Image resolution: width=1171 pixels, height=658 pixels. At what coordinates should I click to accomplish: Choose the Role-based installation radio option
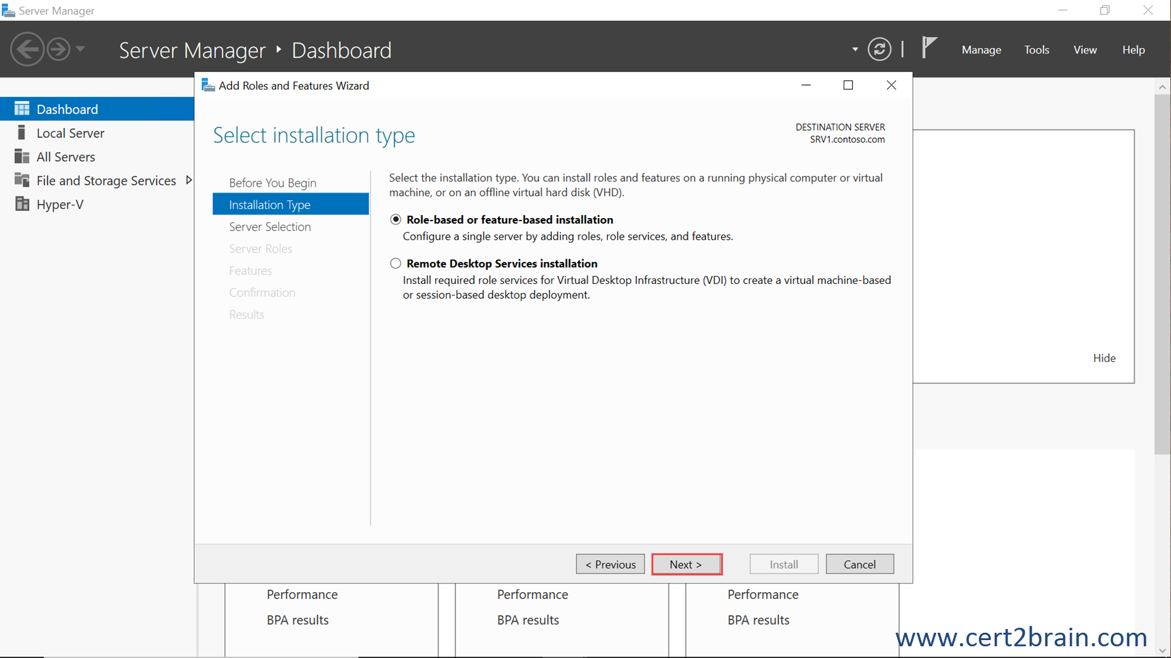[395, 219]
